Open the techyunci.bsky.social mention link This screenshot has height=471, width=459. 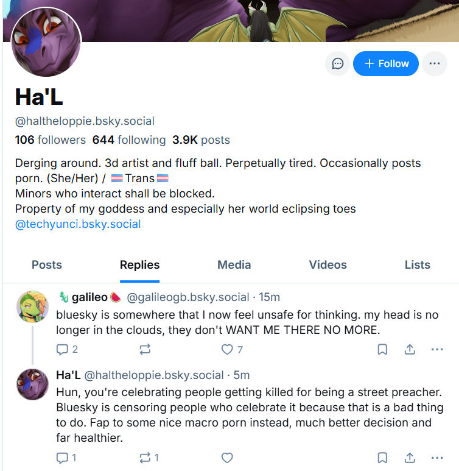(78, 224)
